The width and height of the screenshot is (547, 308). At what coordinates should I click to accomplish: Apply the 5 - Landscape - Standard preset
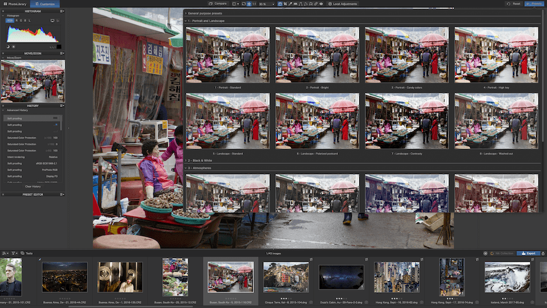click(x=228, y=121)
